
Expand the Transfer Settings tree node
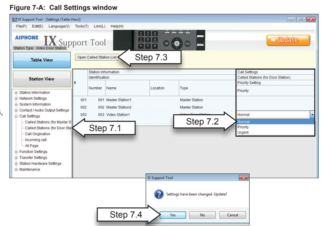(16, 158)
